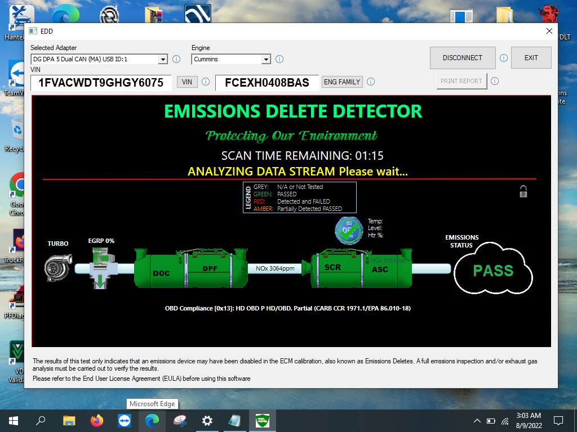Click the EXIT button
Viewport: 577px width, 432px height.
[531, 58]
